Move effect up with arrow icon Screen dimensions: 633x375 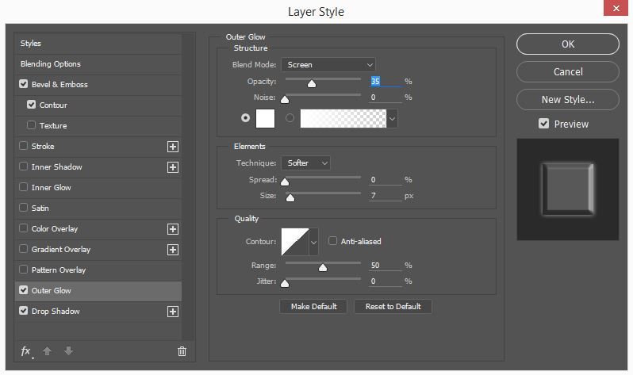[48, 350]
